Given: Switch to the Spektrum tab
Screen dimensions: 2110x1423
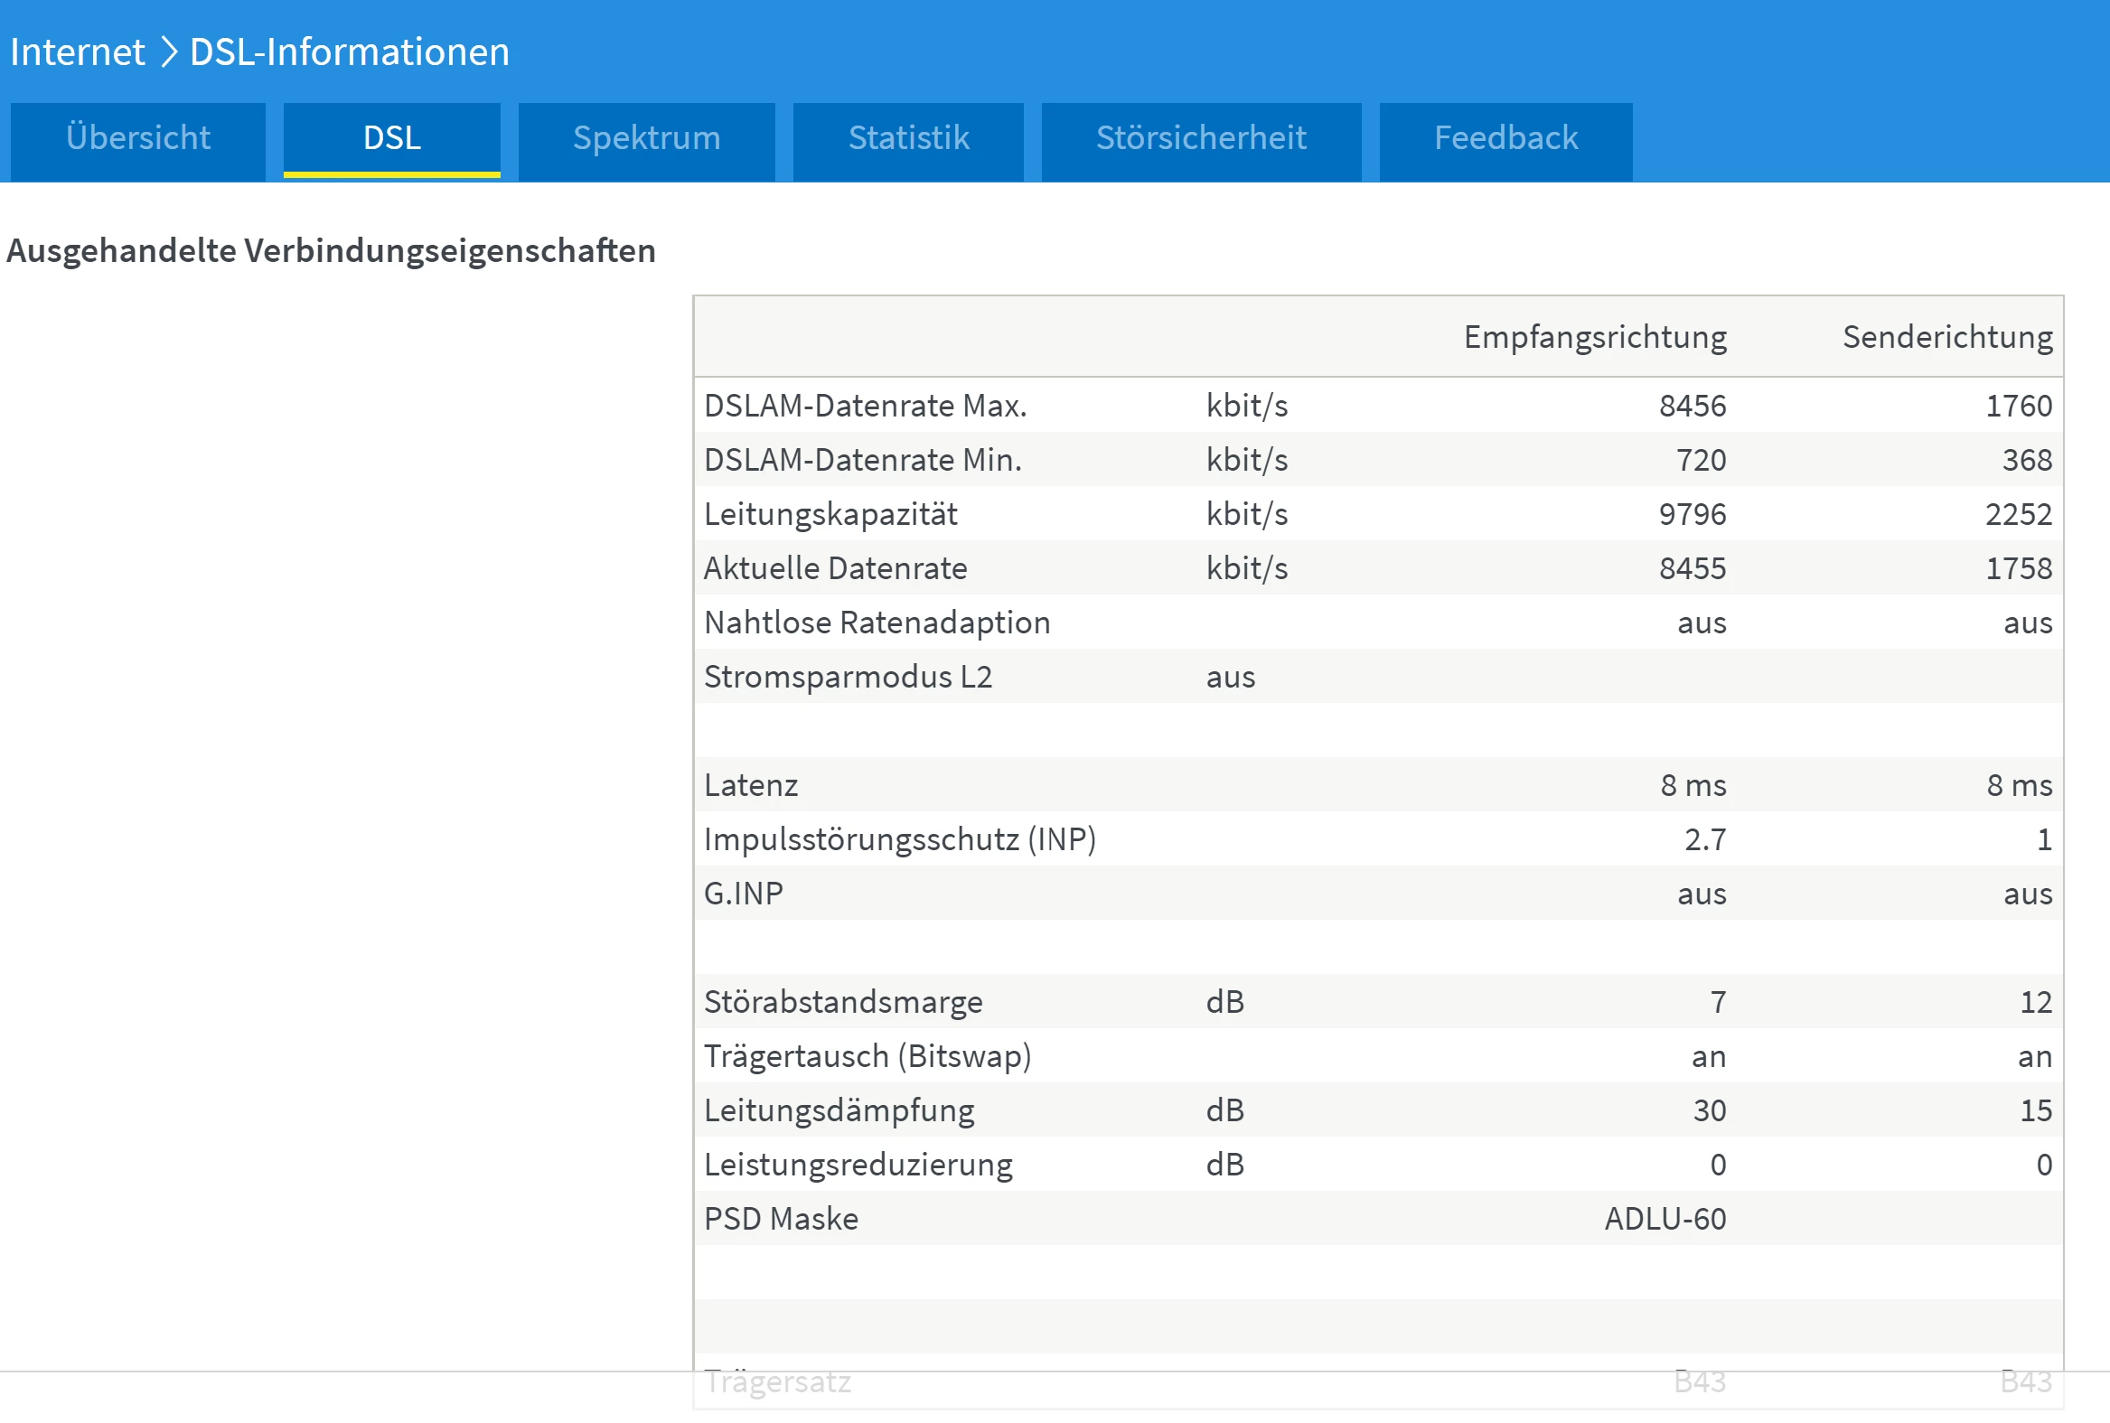Looking at the screenshot, I should (x=646, y=139).
